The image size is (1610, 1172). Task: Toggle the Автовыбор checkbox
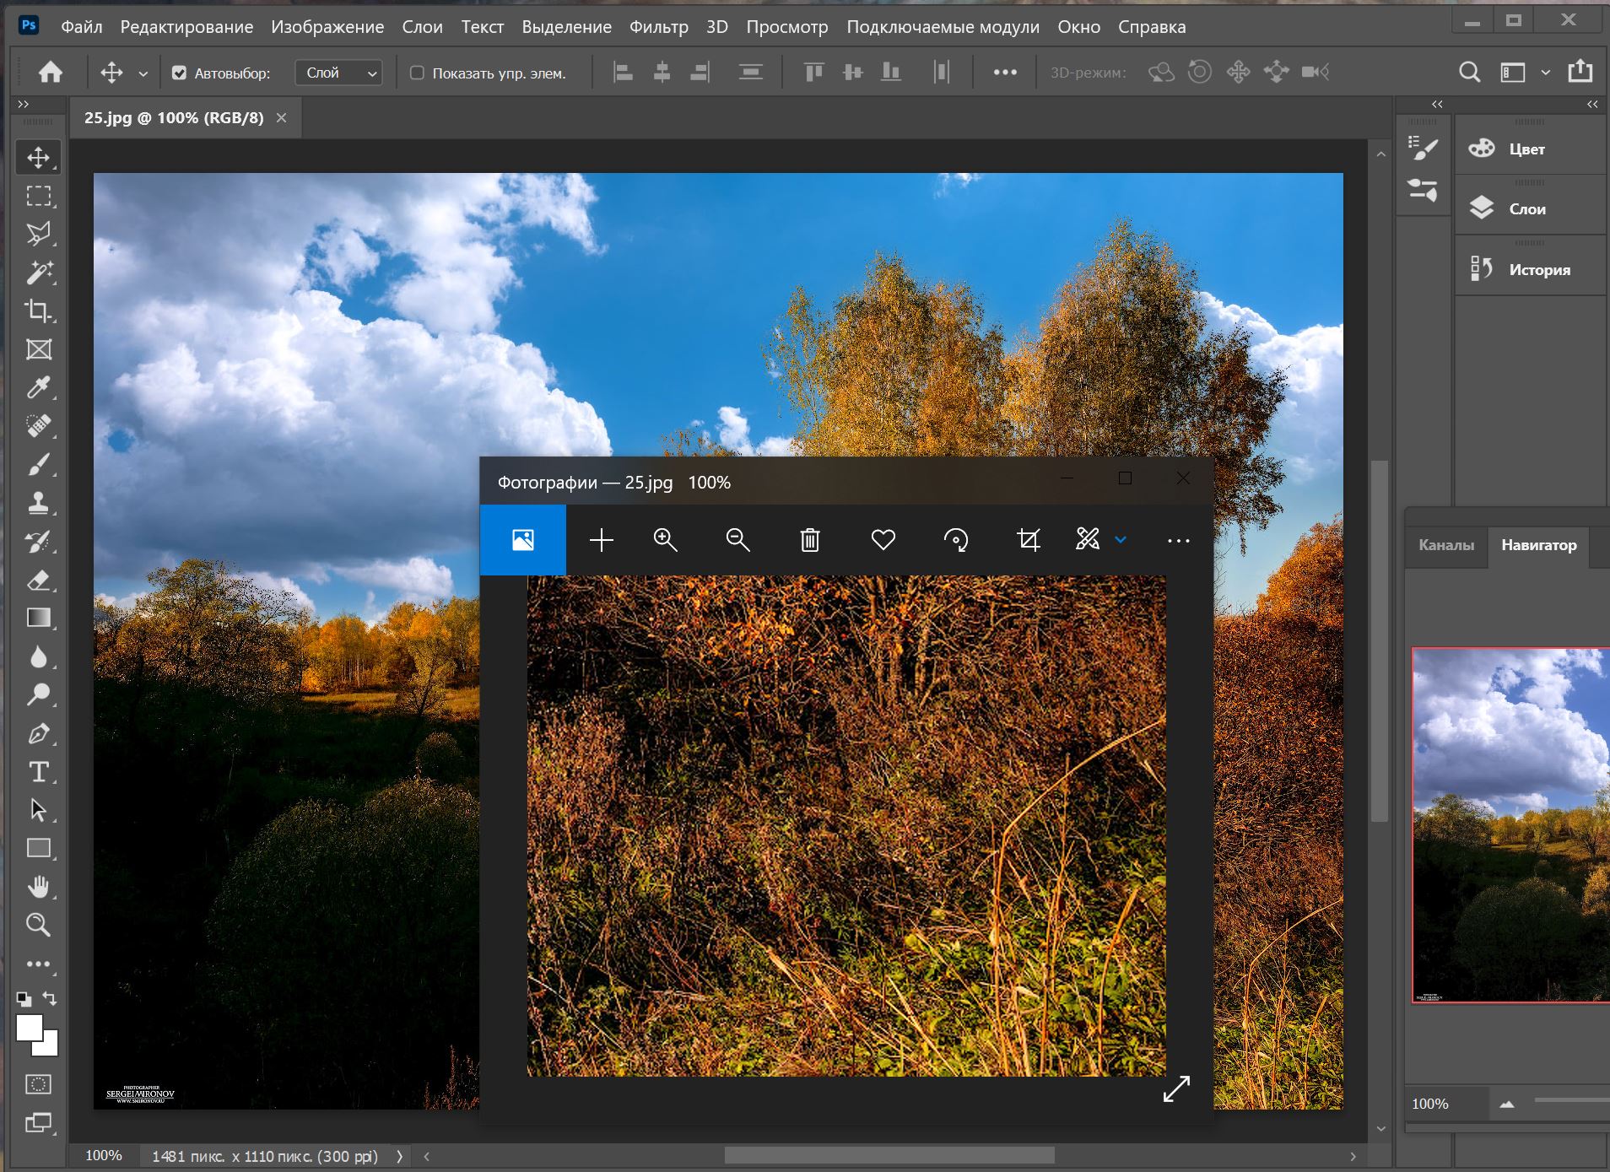click(179, 73)
